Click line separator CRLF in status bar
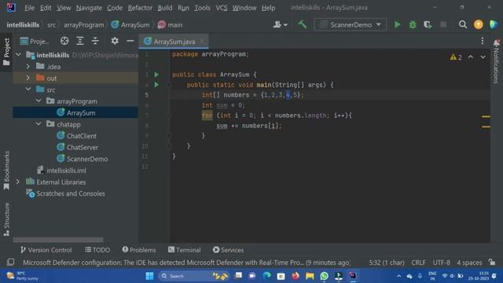The height and width of the screenshot is (283, 503). (418, 263)
